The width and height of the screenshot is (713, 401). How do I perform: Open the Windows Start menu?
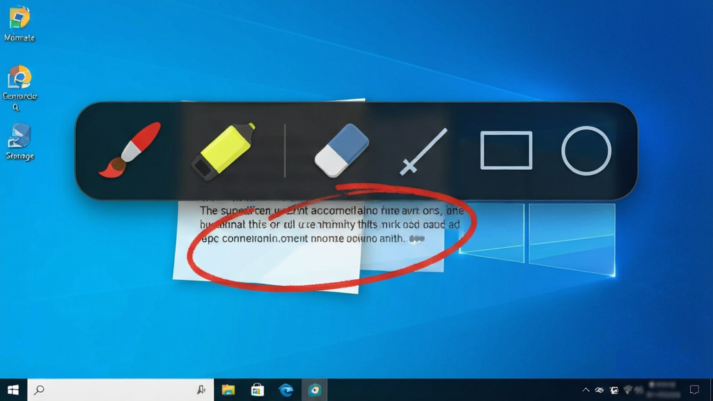click(x=13, y=390)
